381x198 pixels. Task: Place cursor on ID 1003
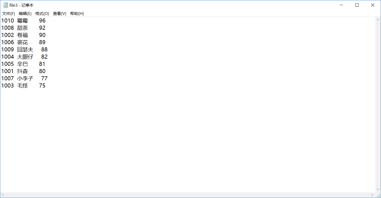7,86
